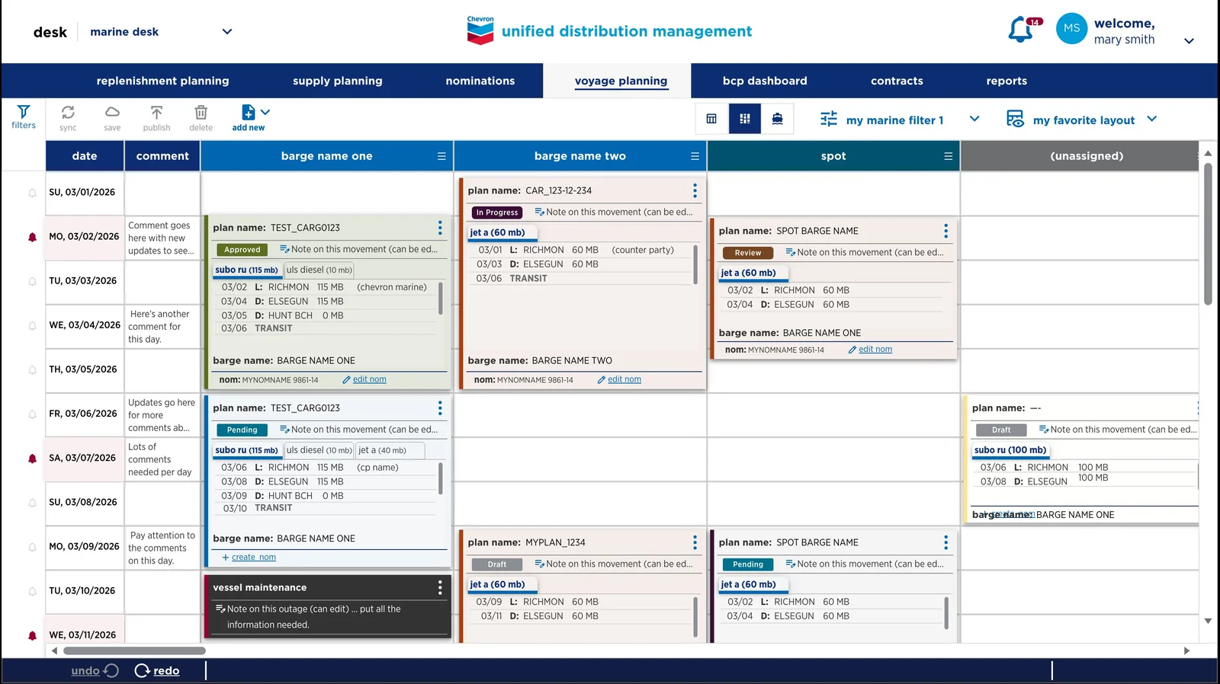The image size is (1220, 684).
Task: Click the redo link
Action: tap(166, 671)
